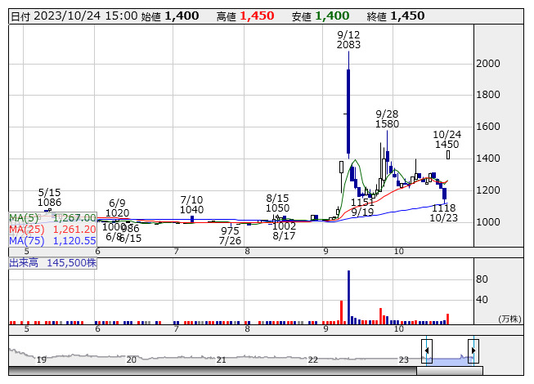This screenshot has width=534, height=384.
Task: Click the 1118 10/23 low annotation
Action: click(x=443, y=213)
